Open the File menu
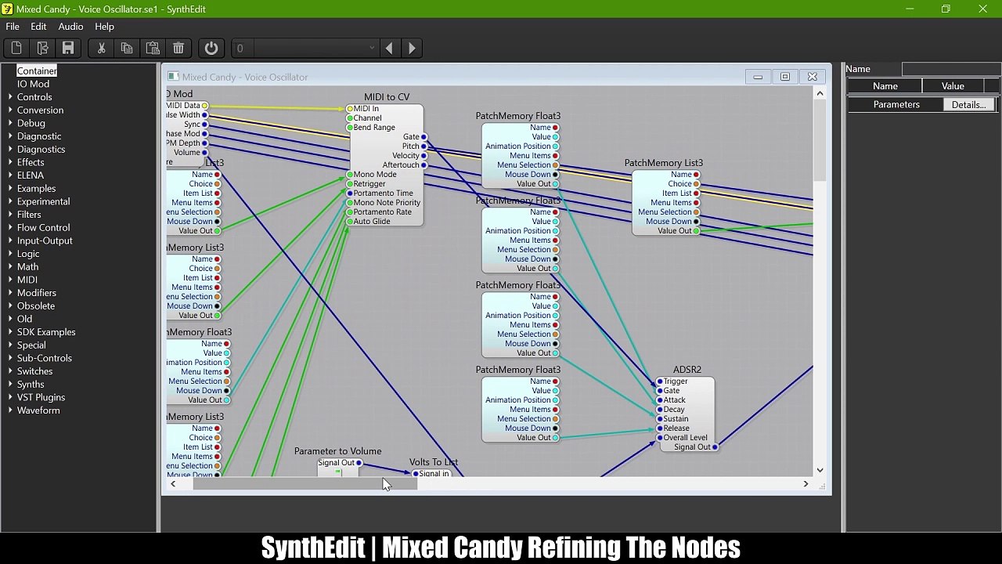1002x564 pixels. 13,27
